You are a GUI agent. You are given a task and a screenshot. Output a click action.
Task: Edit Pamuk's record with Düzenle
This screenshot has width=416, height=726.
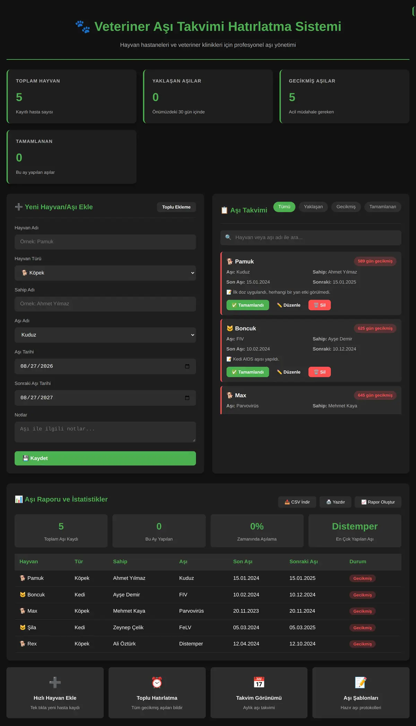[289, 305]
